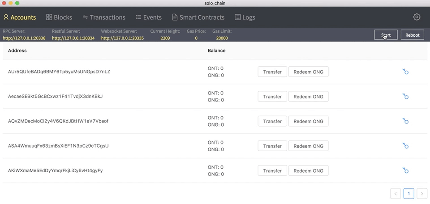The width and height of the screenshot is (430, 204).
Task: Click the Start button
Action: (386, 35)
